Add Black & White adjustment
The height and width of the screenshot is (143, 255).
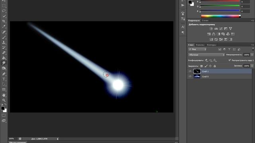pos(218,34)
